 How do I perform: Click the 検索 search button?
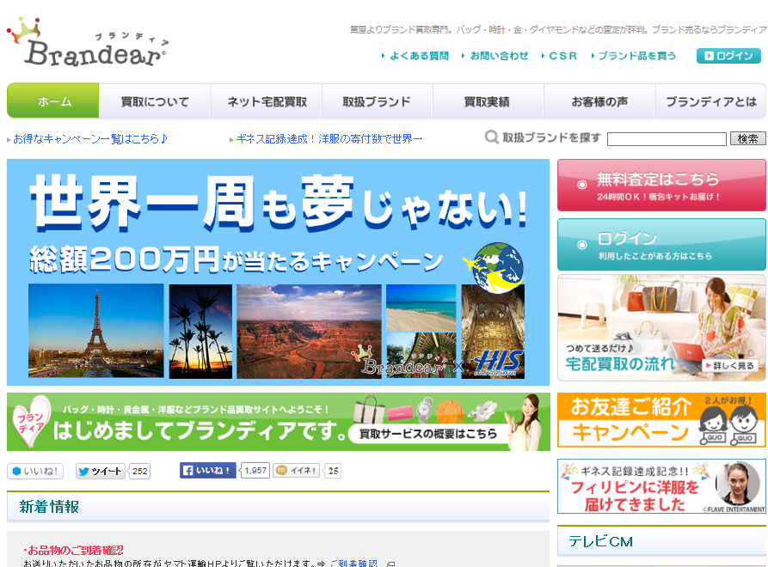pos(747,138)
